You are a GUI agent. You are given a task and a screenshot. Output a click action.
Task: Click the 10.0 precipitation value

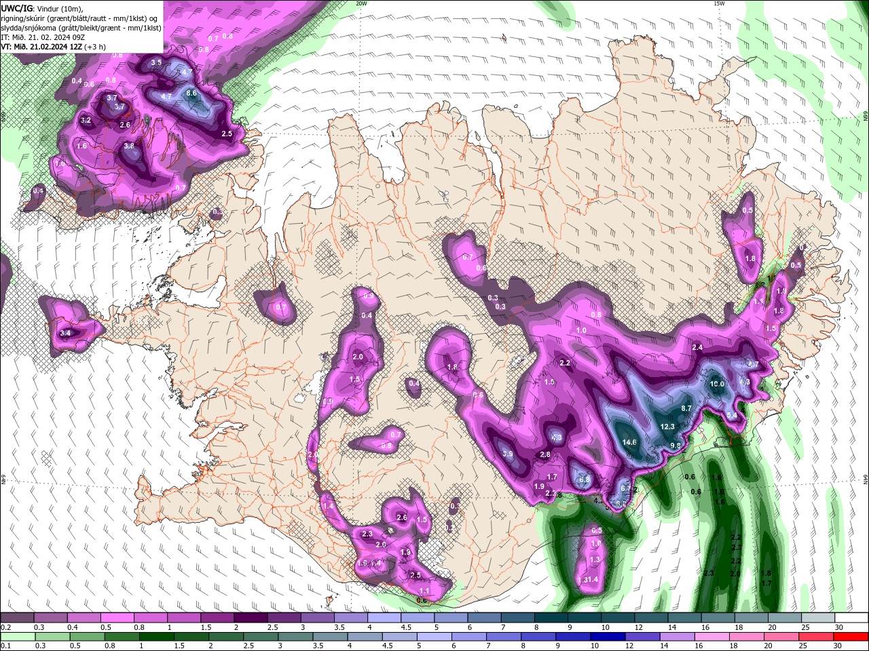pos(717,384)
